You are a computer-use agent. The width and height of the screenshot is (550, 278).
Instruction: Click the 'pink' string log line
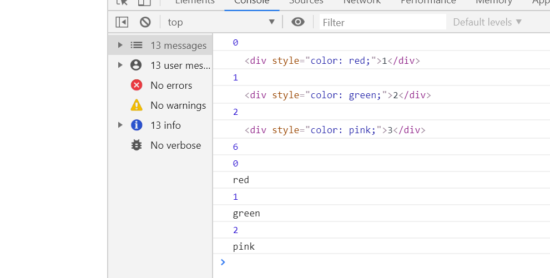244,246
